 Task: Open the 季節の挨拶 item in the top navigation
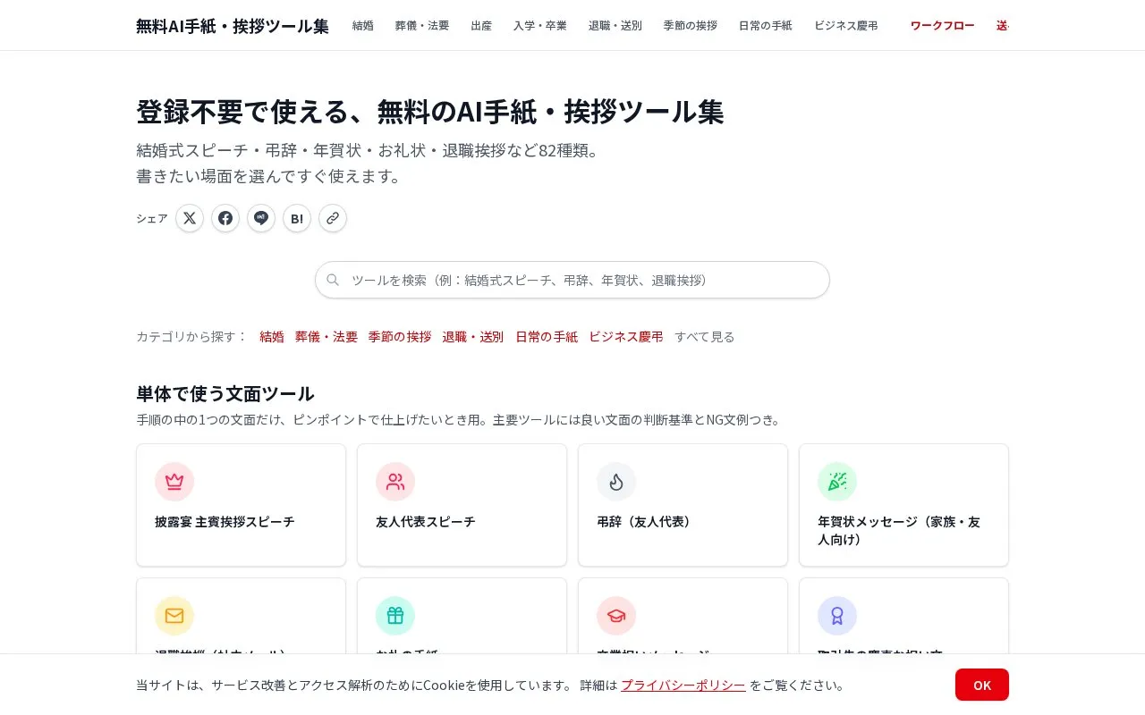pyautogui.click(x=691, y=26)
